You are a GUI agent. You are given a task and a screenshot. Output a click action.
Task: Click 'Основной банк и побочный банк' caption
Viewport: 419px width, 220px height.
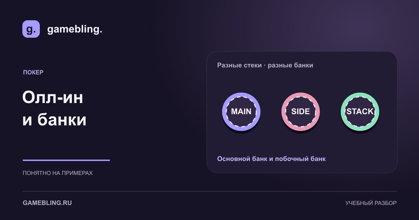click(271, 159)
